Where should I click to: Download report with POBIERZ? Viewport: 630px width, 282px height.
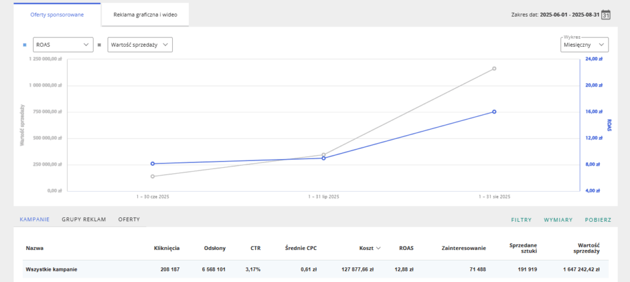[598, 220]
